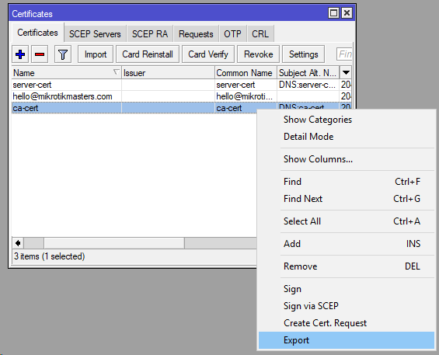Open the CRL tab
This screenshot has height=355, width=439.
pyautogui.click(x=260, y=34)
